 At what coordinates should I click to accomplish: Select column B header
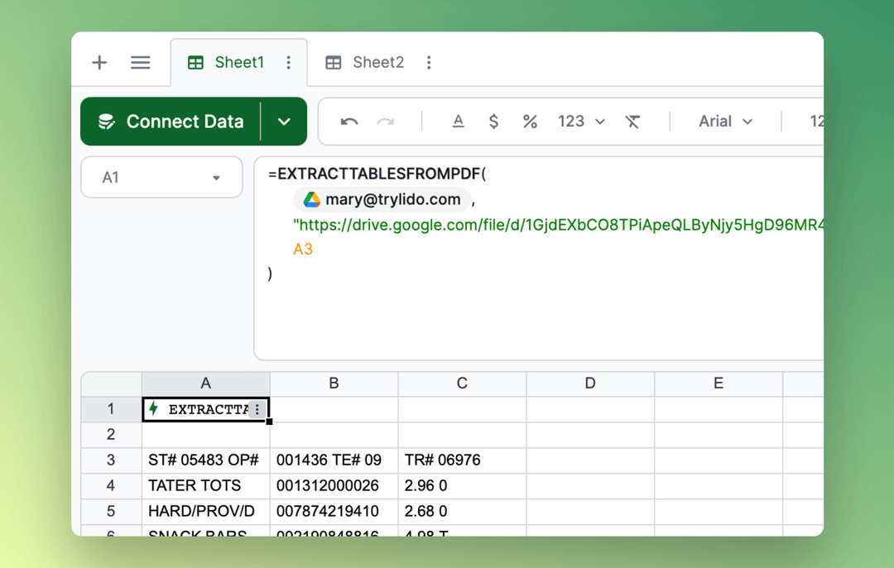coord(334,384)
